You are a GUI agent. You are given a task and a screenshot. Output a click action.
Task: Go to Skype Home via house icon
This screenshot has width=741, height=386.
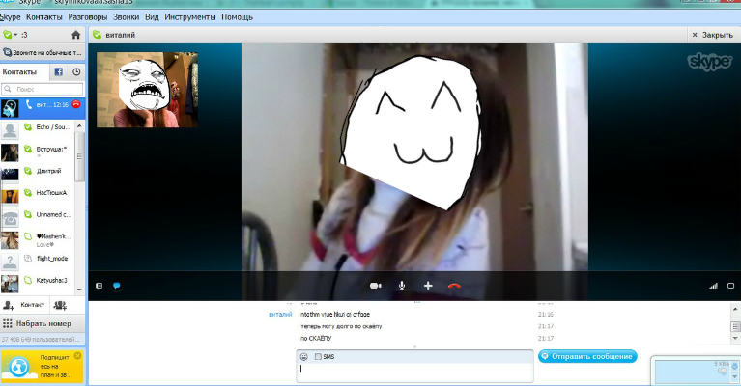point(75,35)
